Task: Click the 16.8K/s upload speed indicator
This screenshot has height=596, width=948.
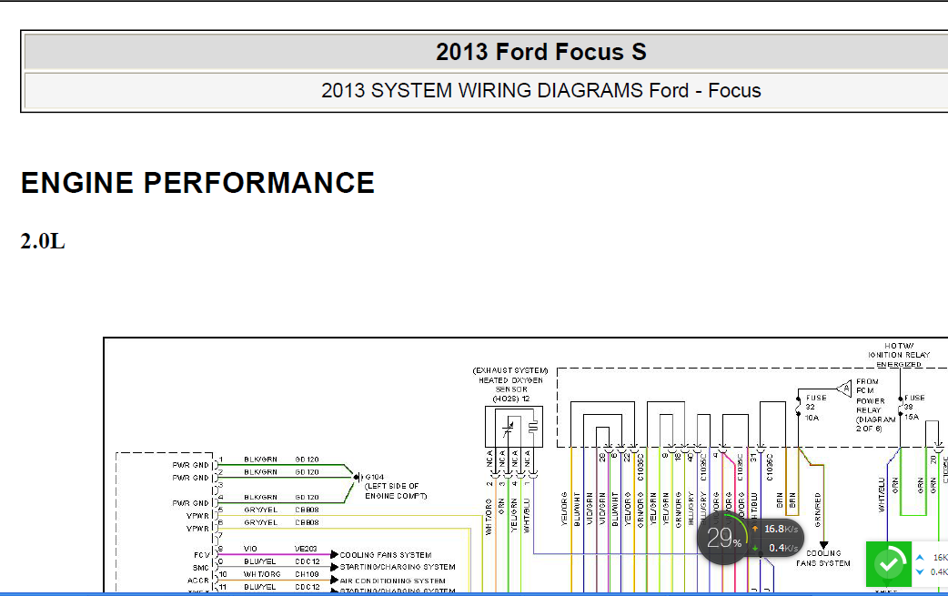Action: (x=775, y=529)
